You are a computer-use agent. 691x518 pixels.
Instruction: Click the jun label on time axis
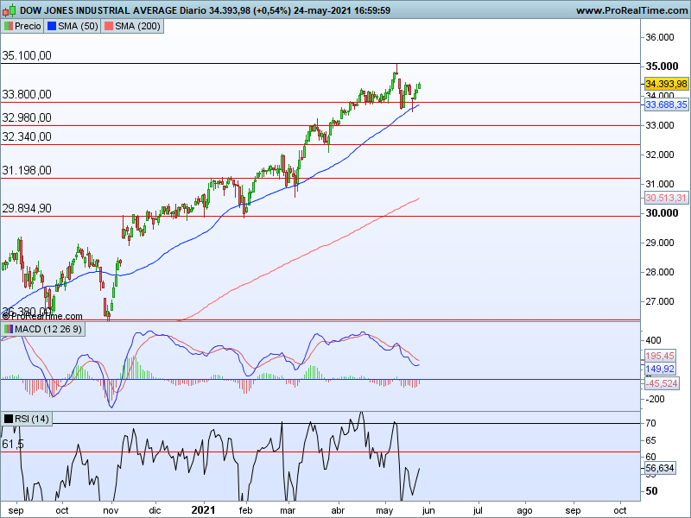[428, 510]
